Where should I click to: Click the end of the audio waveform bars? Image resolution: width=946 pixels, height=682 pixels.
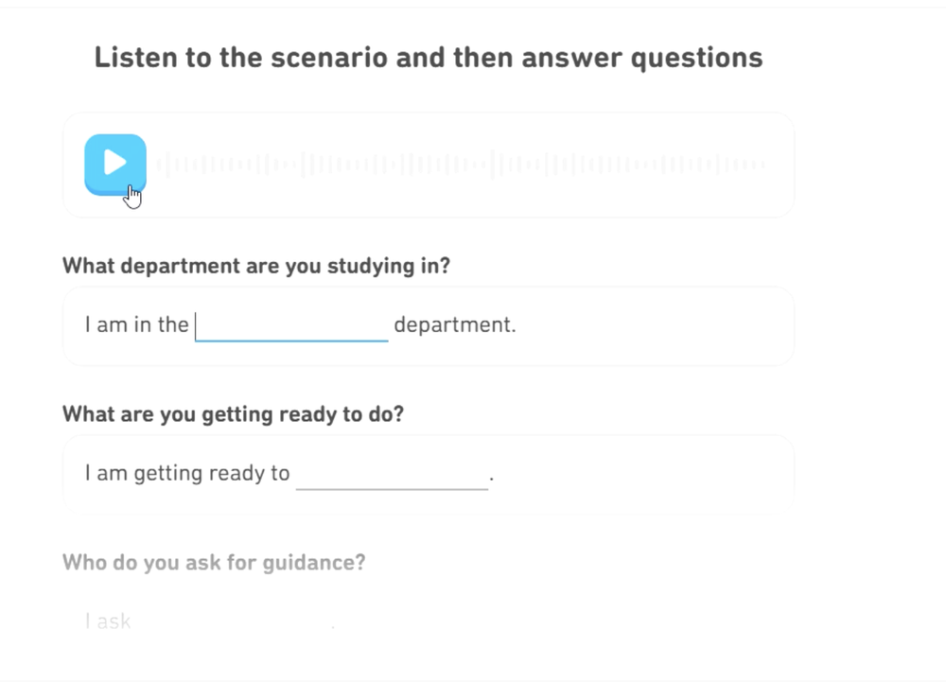point(747,163)
